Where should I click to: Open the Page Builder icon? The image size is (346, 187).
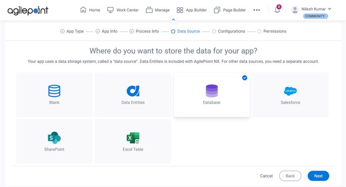point(217,10)
